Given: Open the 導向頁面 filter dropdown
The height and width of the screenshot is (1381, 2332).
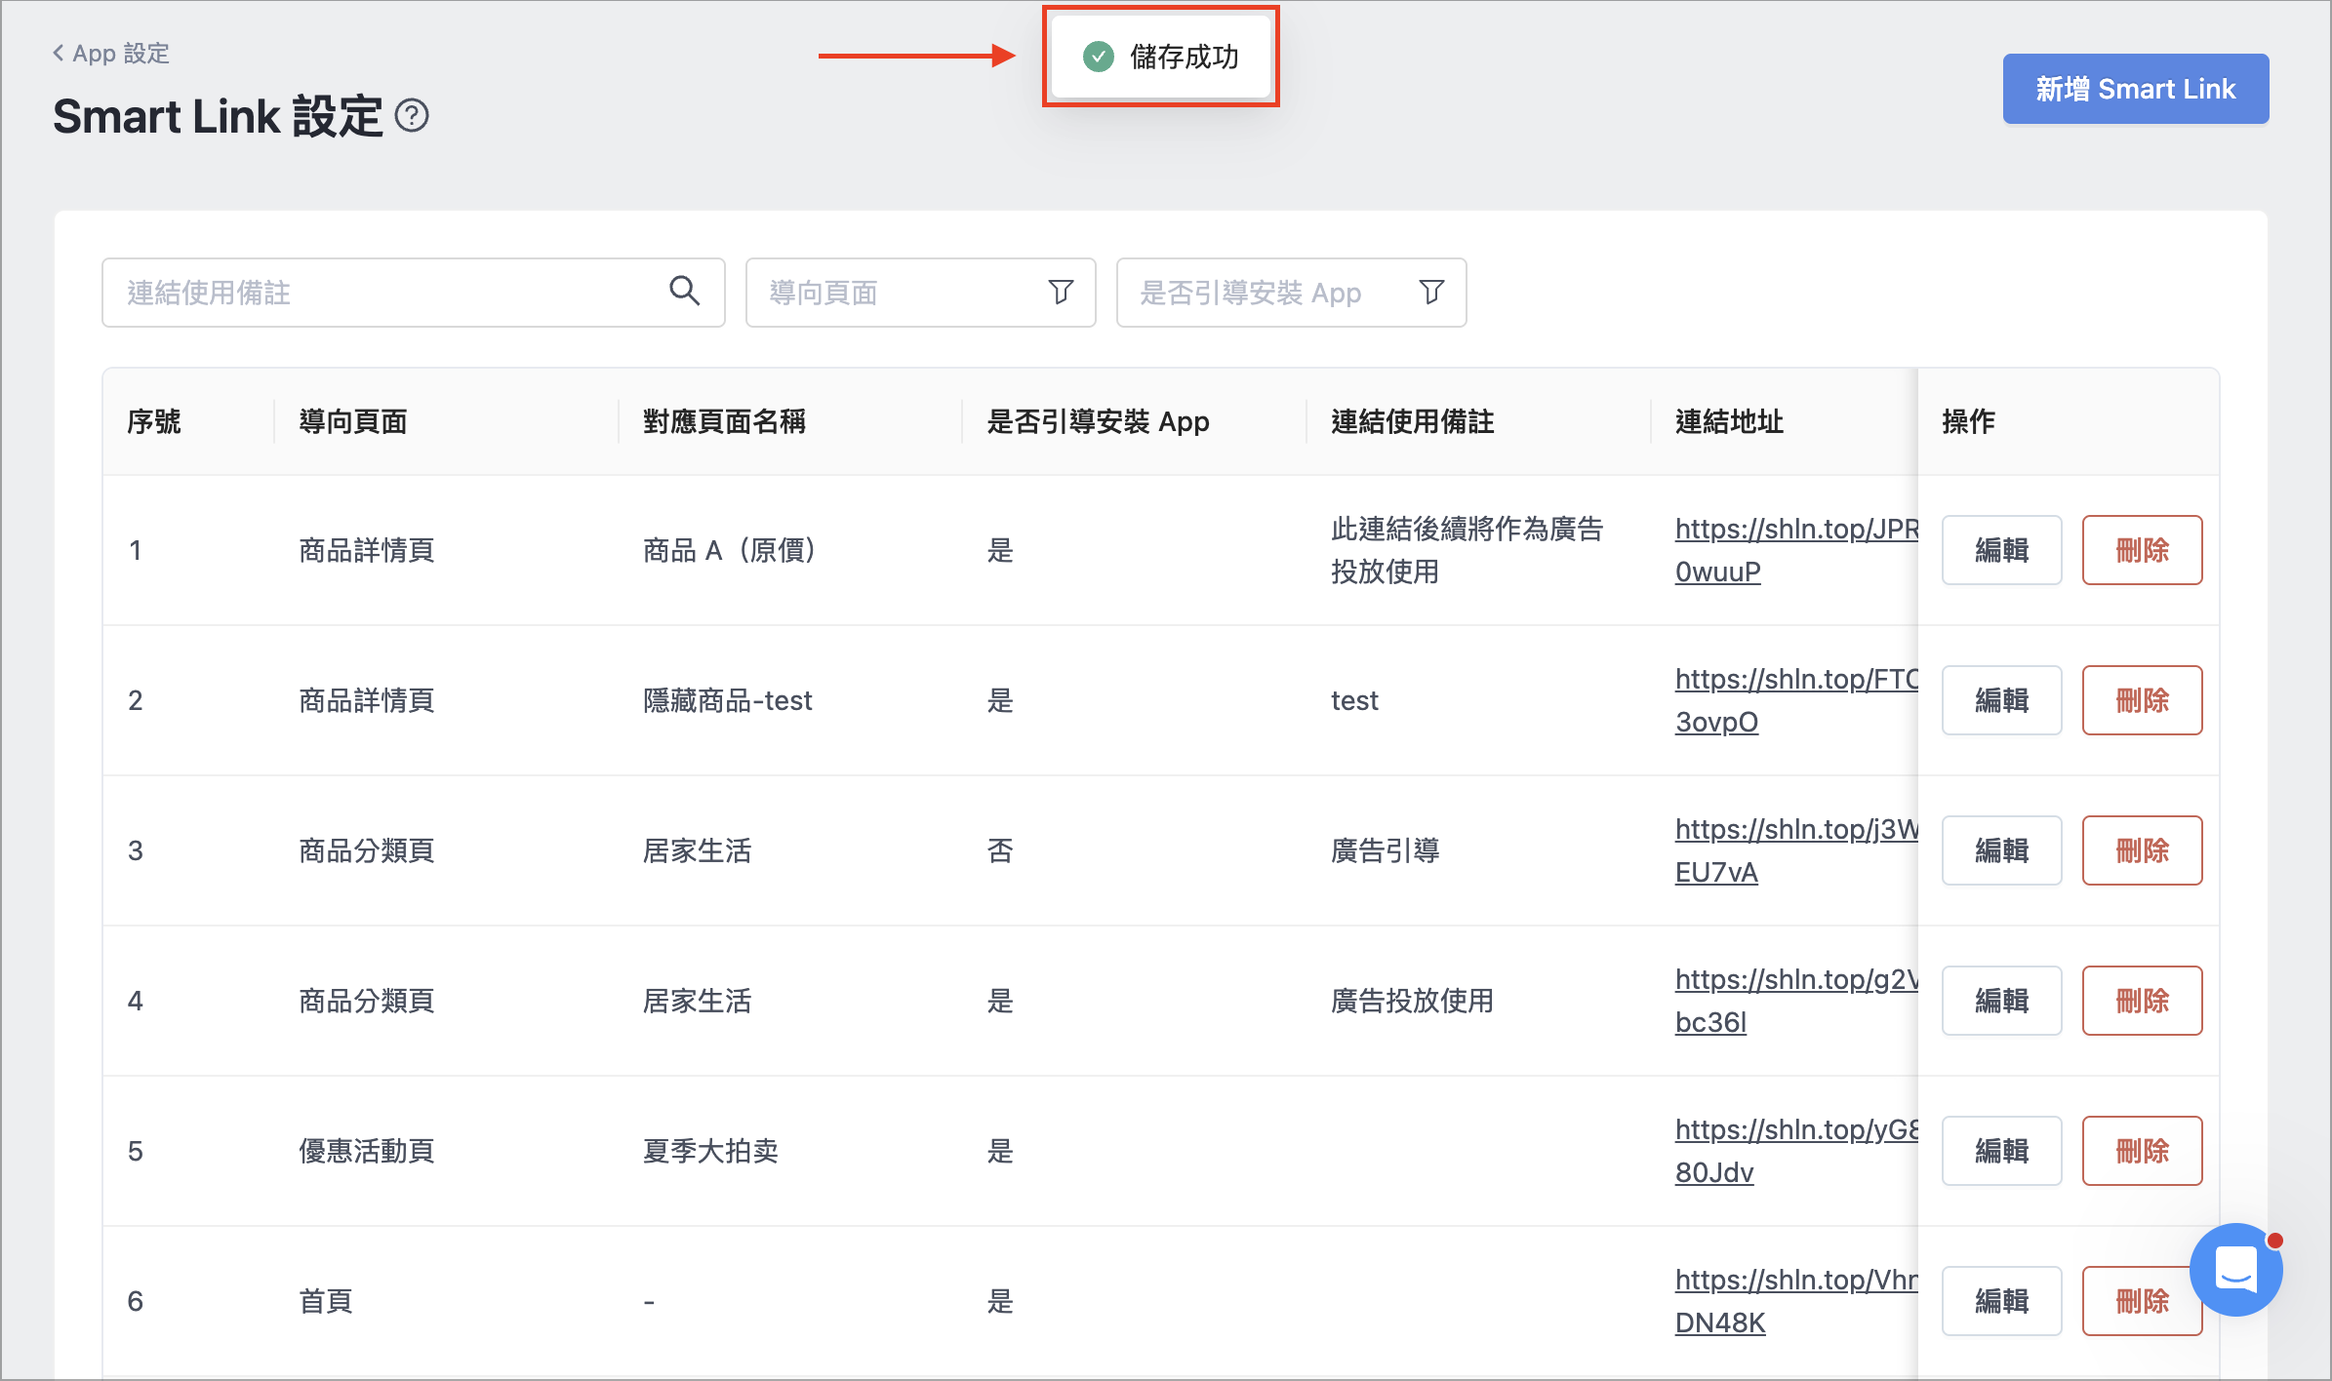Looking at the screenshot, I should (x=920, y=293).
